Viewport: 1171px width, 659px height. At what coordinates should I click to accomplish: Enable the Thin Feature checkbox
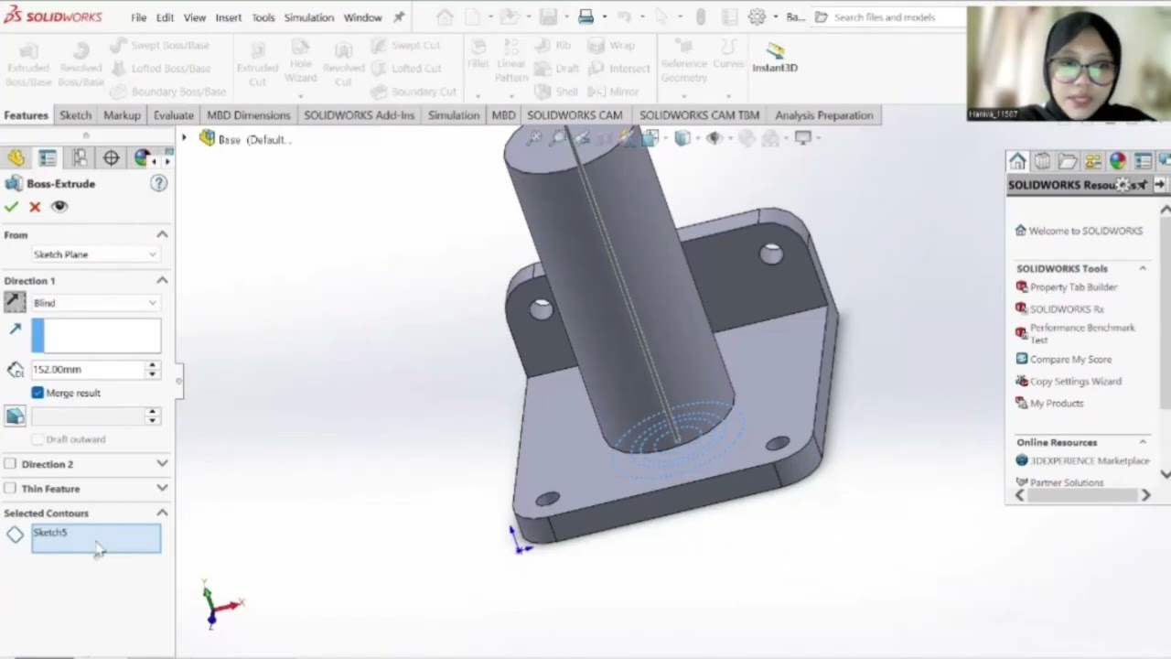click(10, 489)
